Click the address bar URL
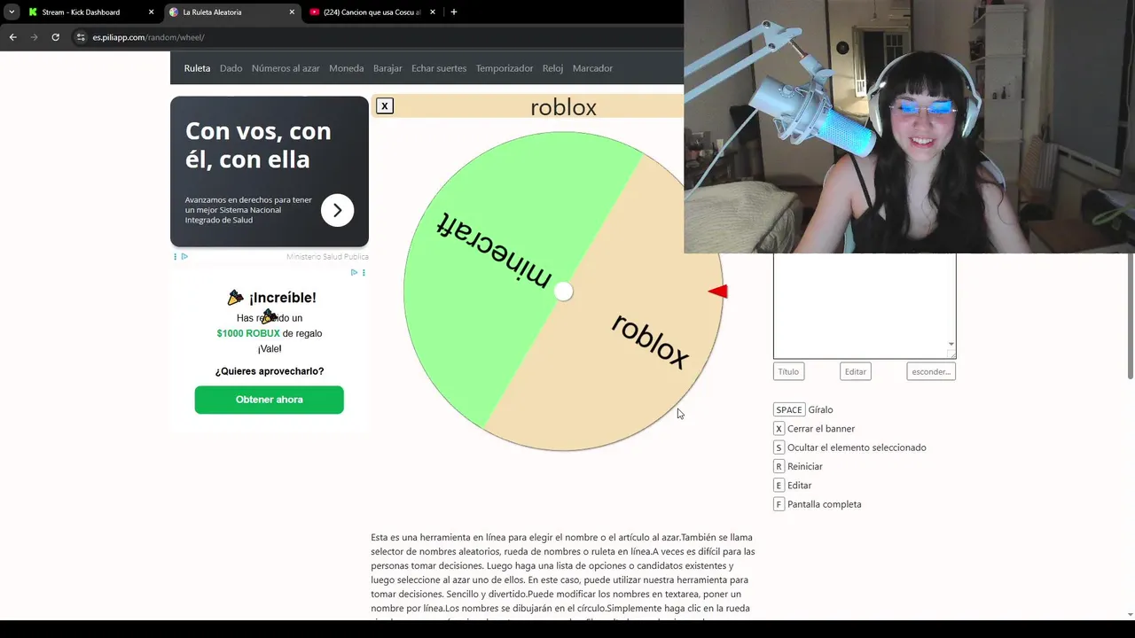The image size is (1135, 638). (x=148, y=37)
